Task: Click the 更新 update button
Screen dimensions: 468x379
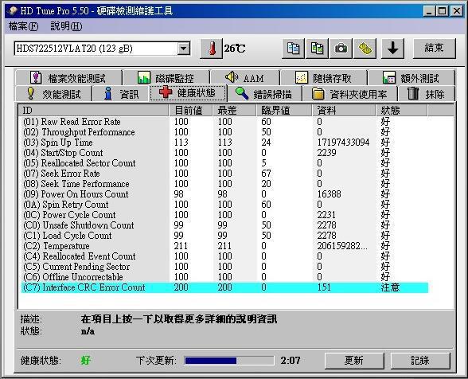Action: coord(354,361)
